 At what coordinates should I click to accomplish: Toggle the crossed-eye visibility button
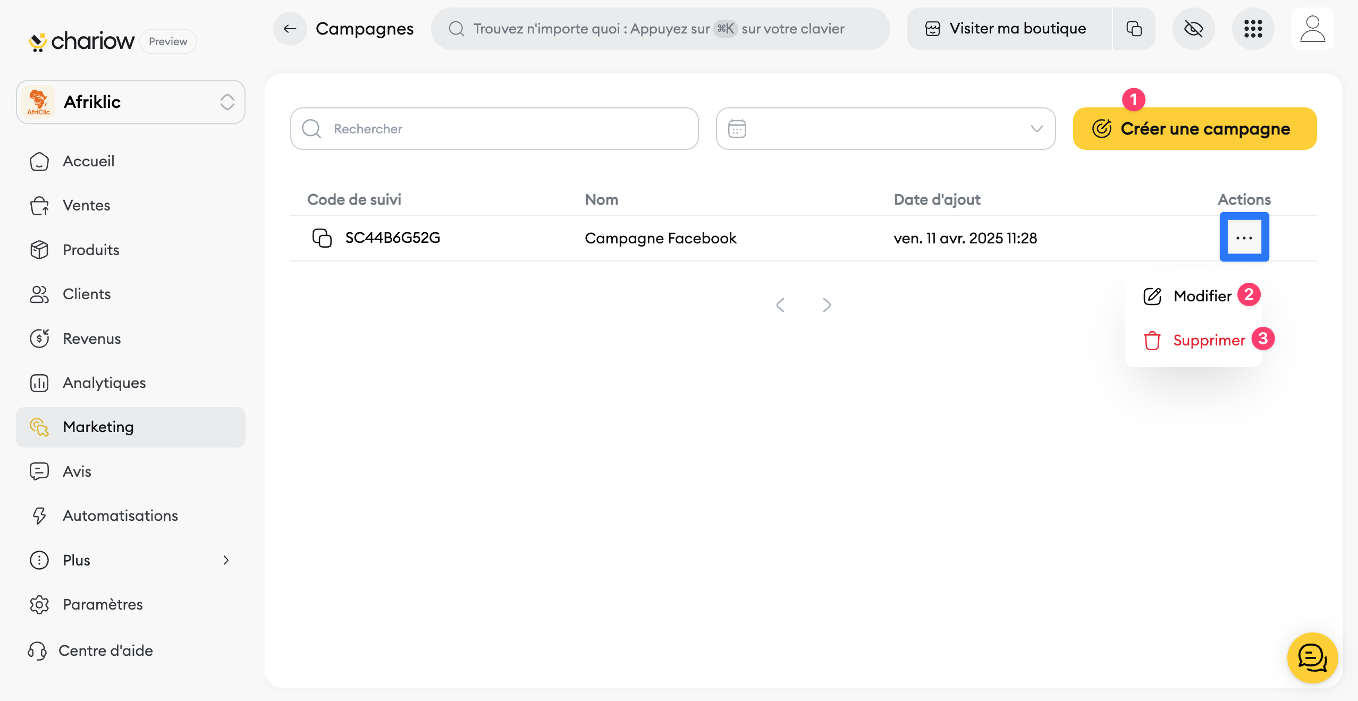(1193, 29)
